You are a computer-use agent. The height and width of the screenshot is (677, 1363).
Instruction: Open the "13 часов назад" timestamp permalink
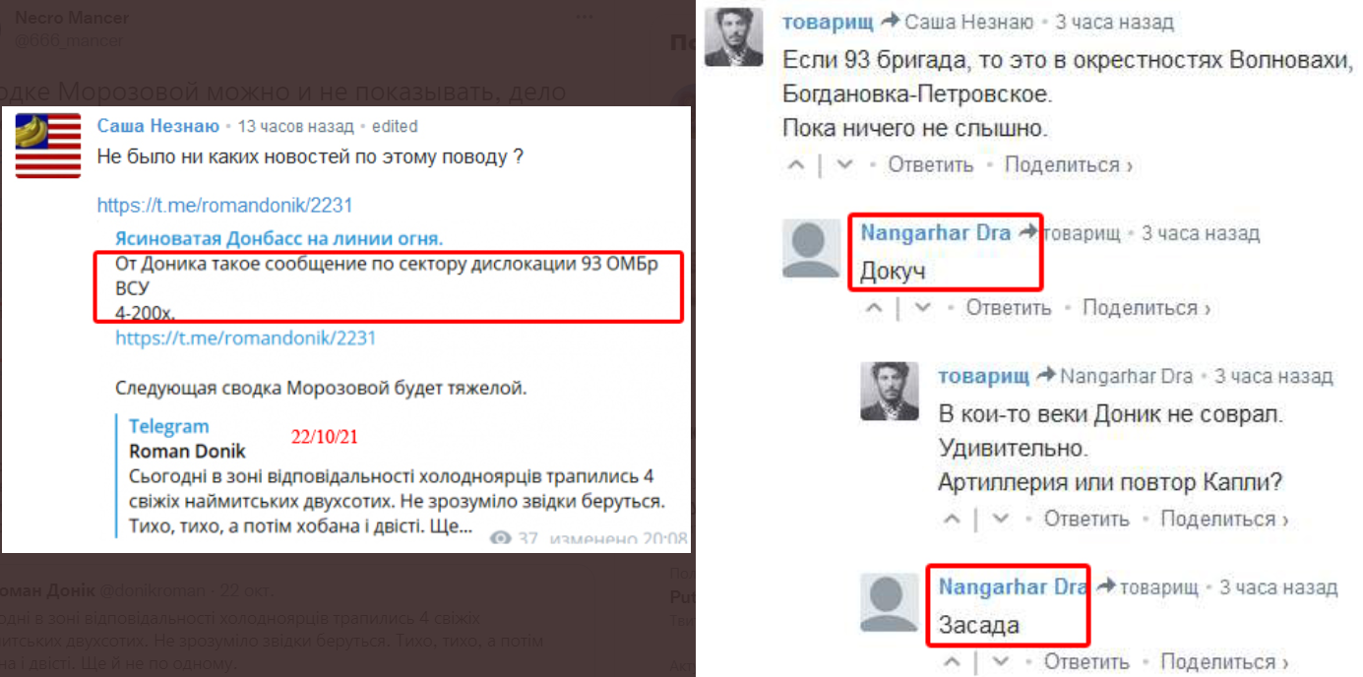295,127
